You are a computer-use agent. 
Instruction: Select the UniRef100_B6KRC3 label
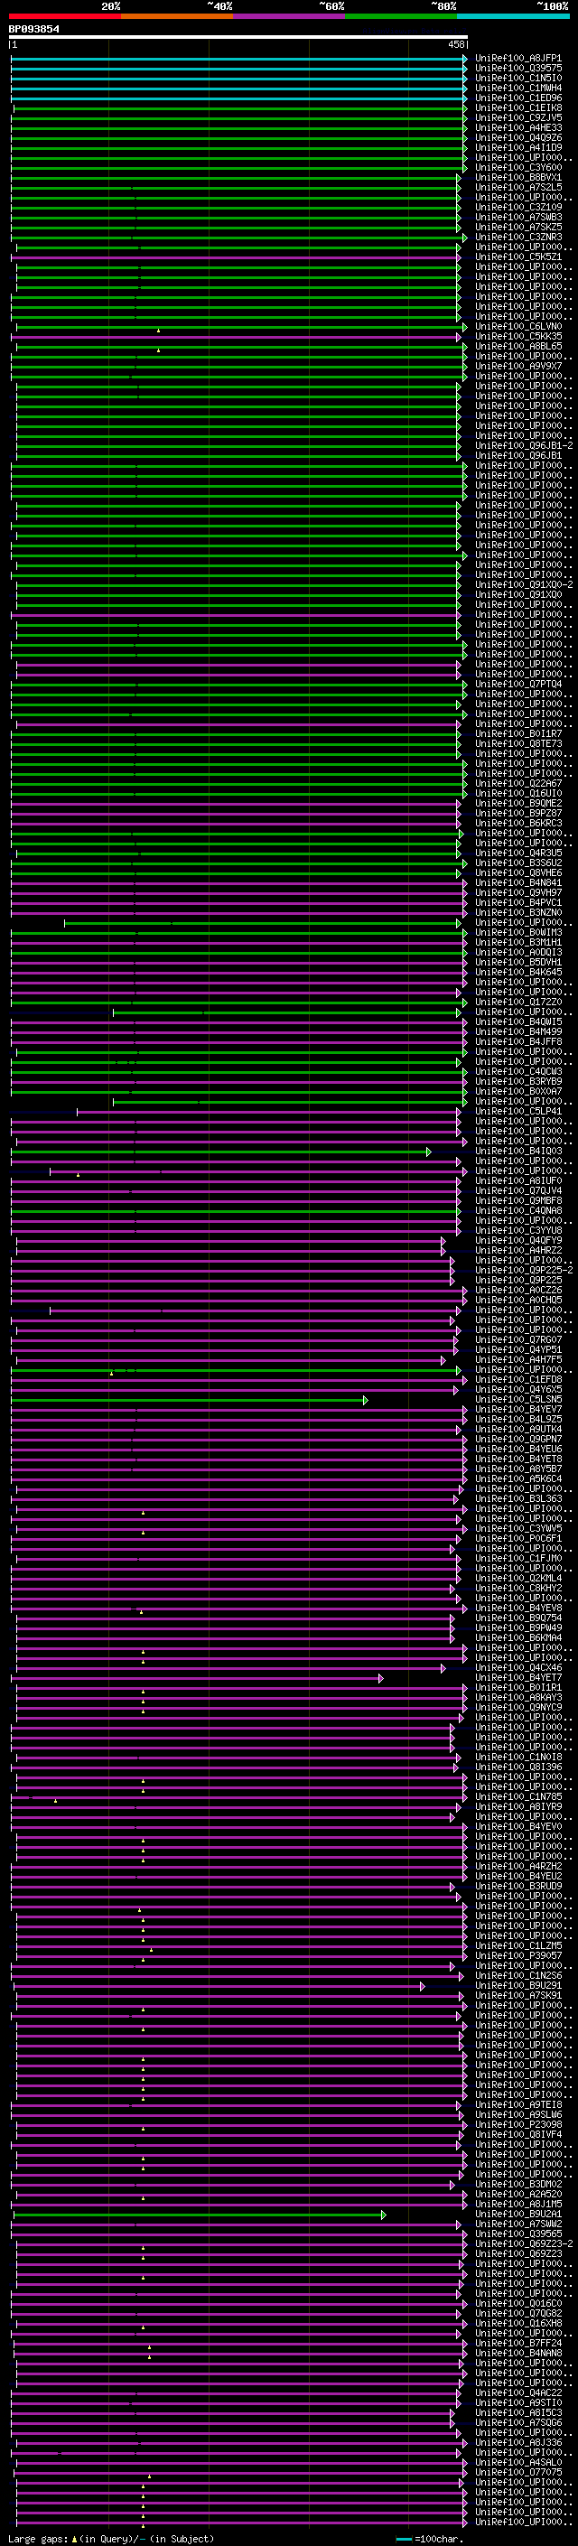tap(518, 822)
